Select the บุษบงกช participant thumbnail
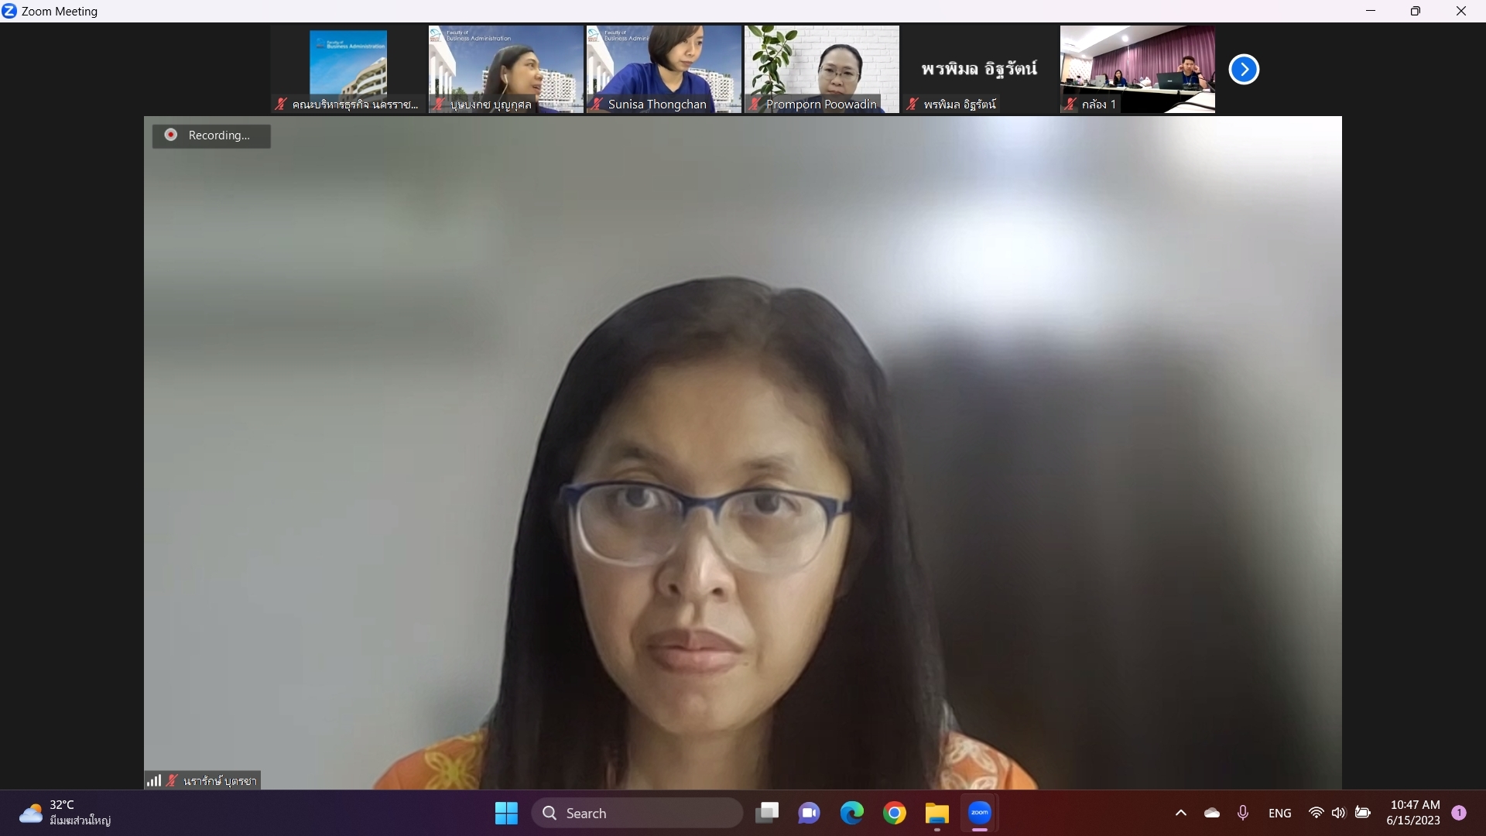The image size is (1486, 836). pyautogui.click(x=506, y=70)
